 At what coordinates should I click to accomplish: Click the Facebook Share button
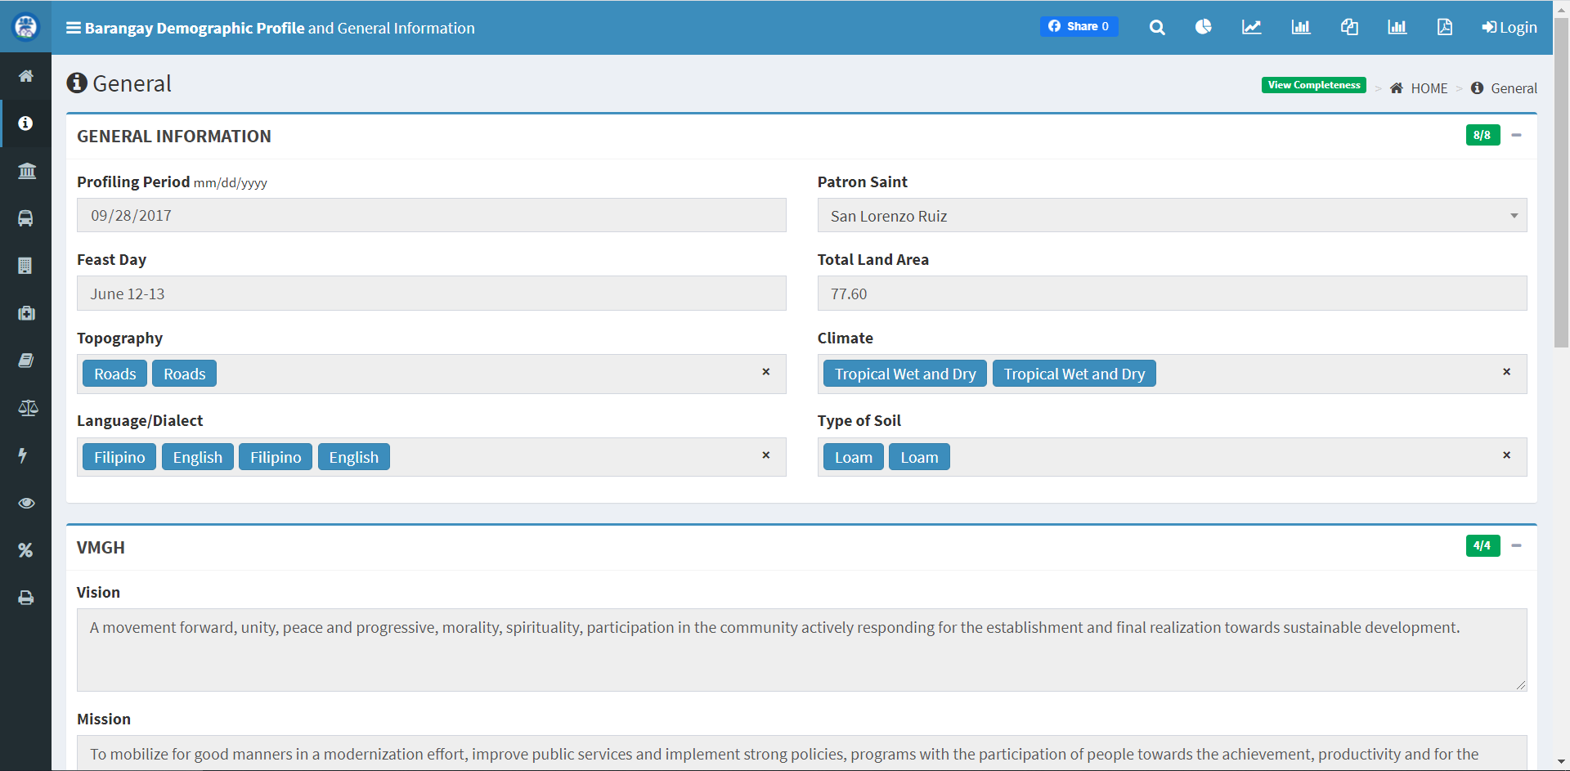coord(1079,26)
